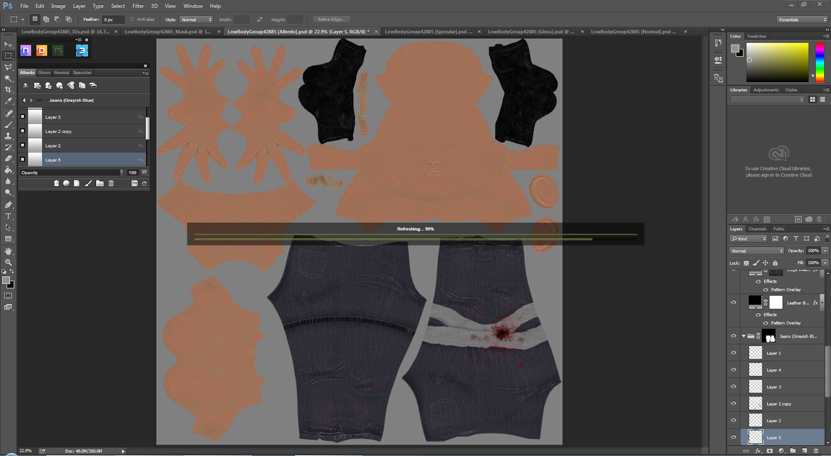831x456 pixels.
Task: Collapse the Jeans (Greyish Blue) group triangle
Action: pos(744,336)
